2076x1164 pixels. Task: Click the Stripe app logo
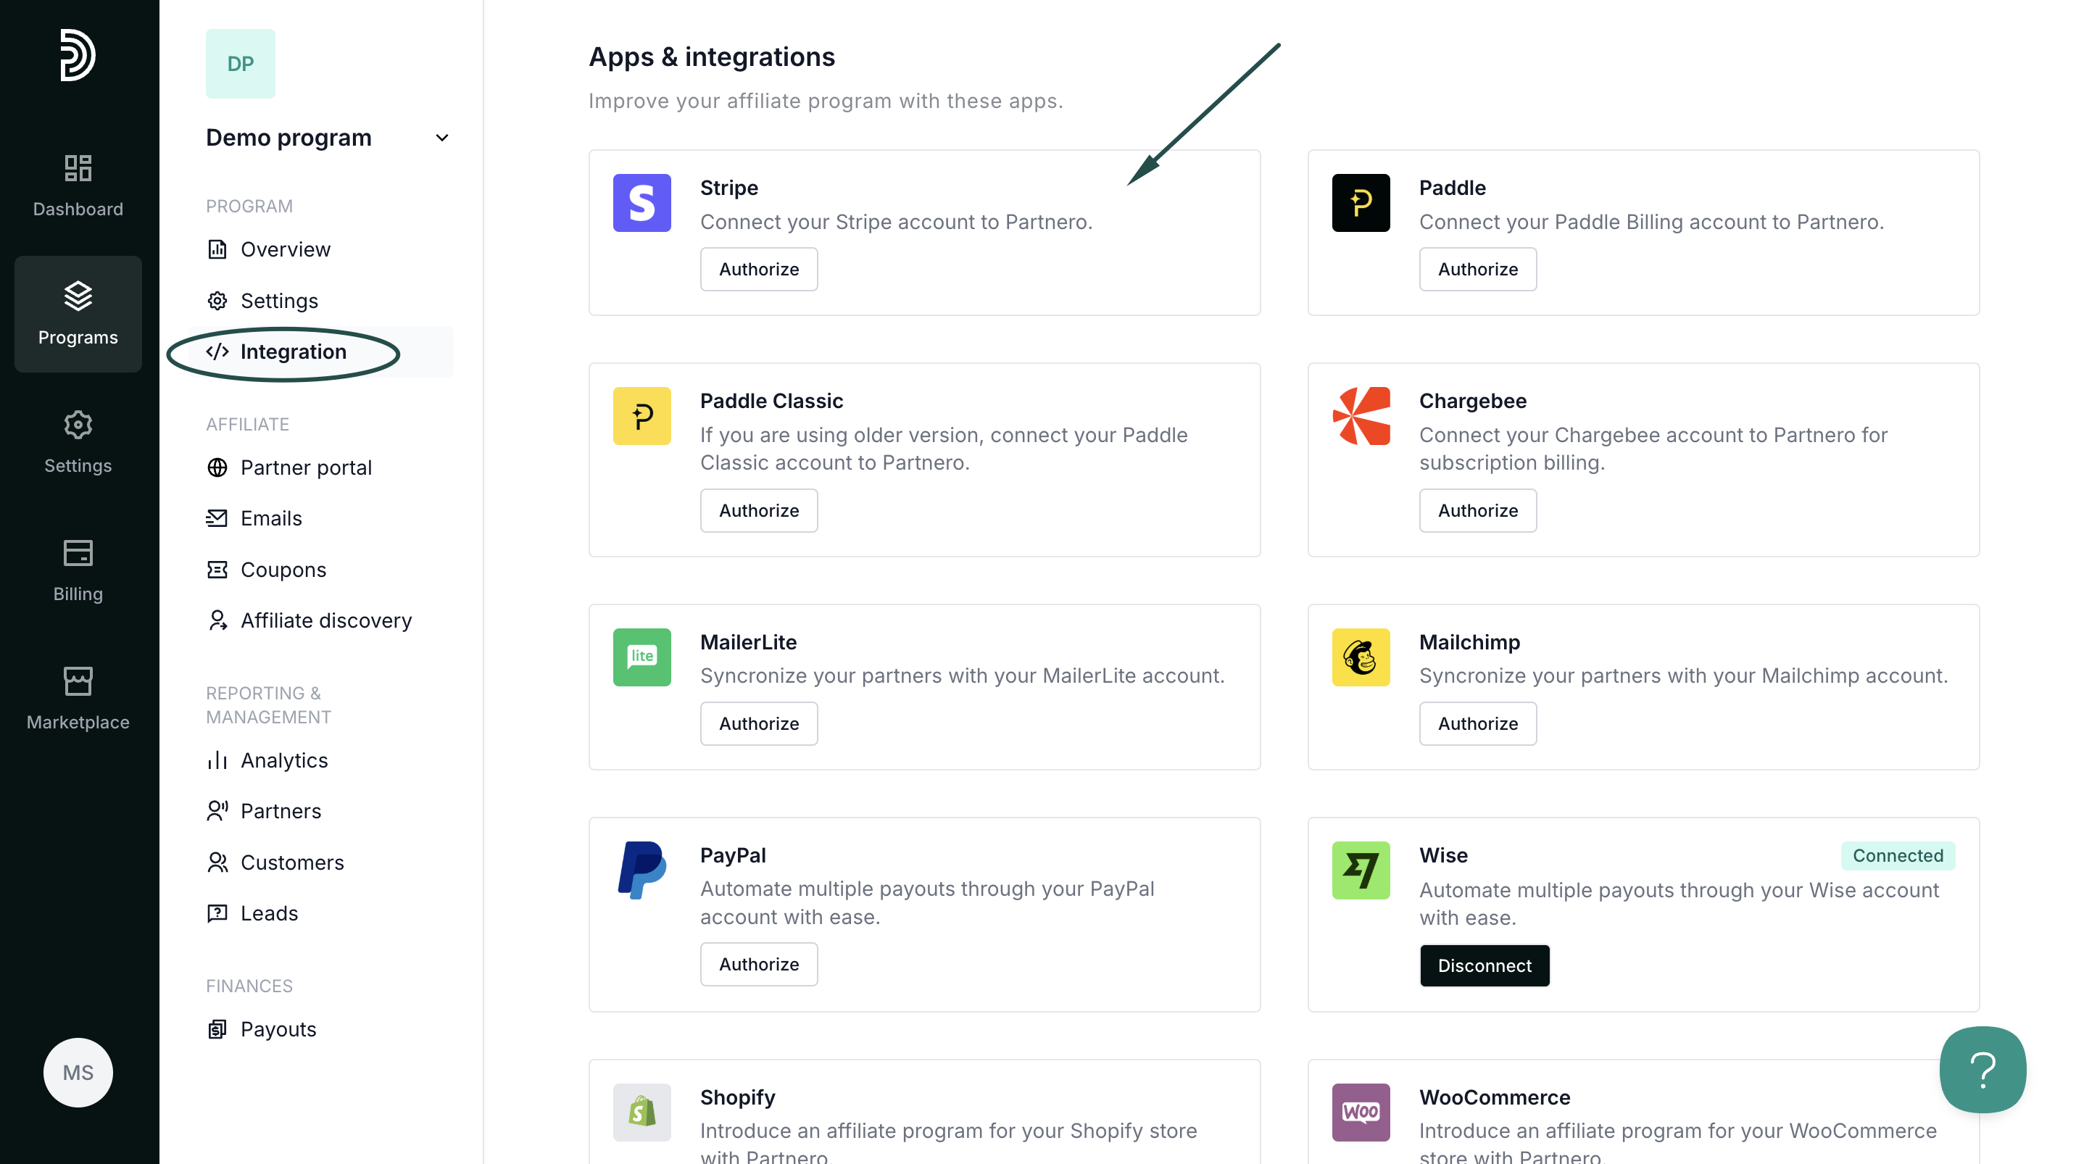[x=642, y=203]
